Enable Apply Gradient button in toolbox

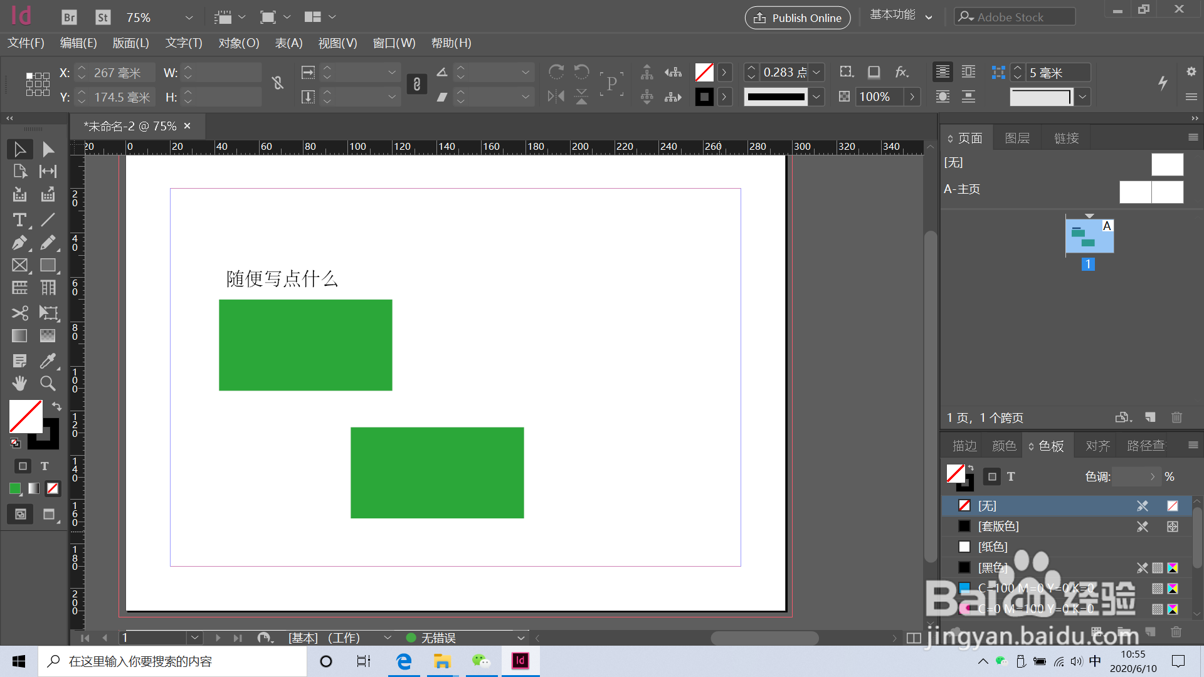tap(34, 488)
